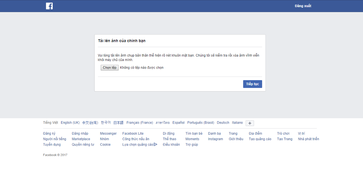Open the Tìm bạn bè footer link
The height and width of the screenshot is (172, 363).
(194, 133)
